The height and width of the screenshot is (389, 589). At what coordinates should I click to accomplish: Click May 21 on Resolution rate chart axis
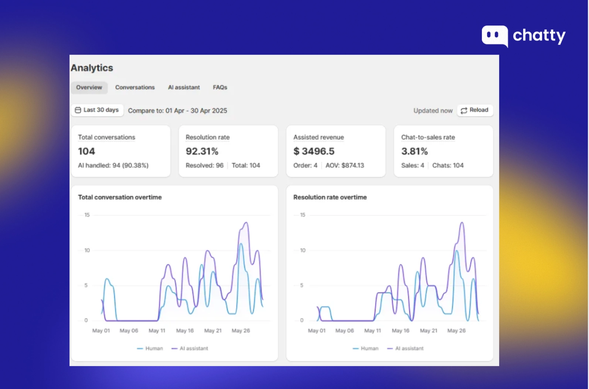428,331
